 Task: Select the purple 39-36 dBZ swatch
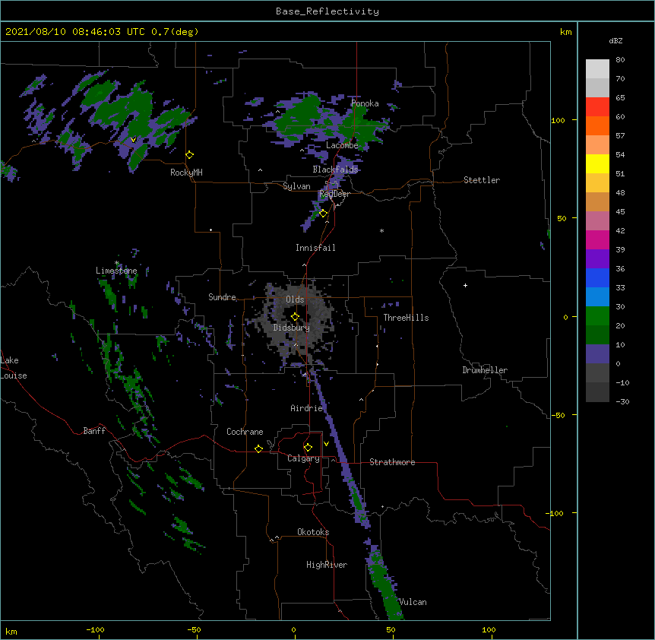pyautogui.click(x=597, y=259)
